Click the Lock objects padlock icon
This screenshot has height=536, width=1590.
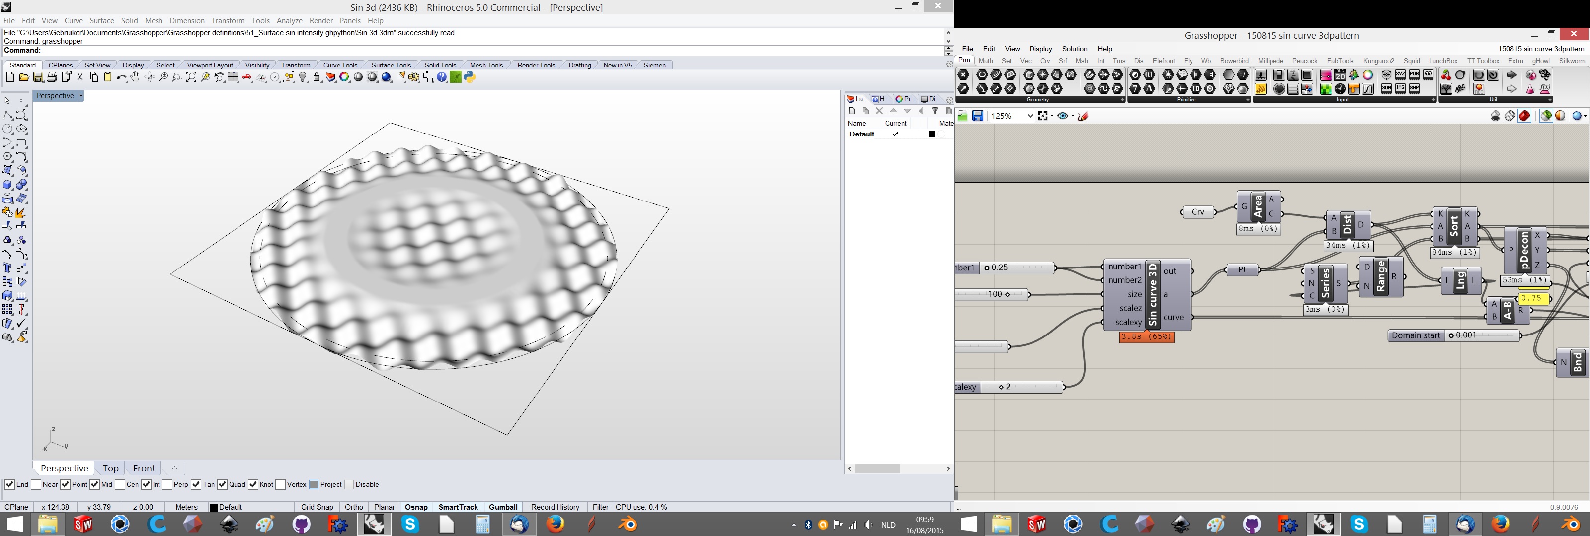pyautogui.click(x=317, y=78)
